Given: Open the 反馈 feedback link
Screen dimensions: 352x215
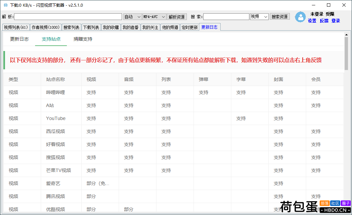Looking at the screenshot, I should 324,21.
